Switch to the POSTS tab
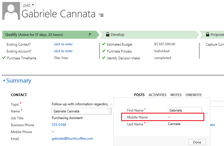Screen dimensions: 224x146 139,95
